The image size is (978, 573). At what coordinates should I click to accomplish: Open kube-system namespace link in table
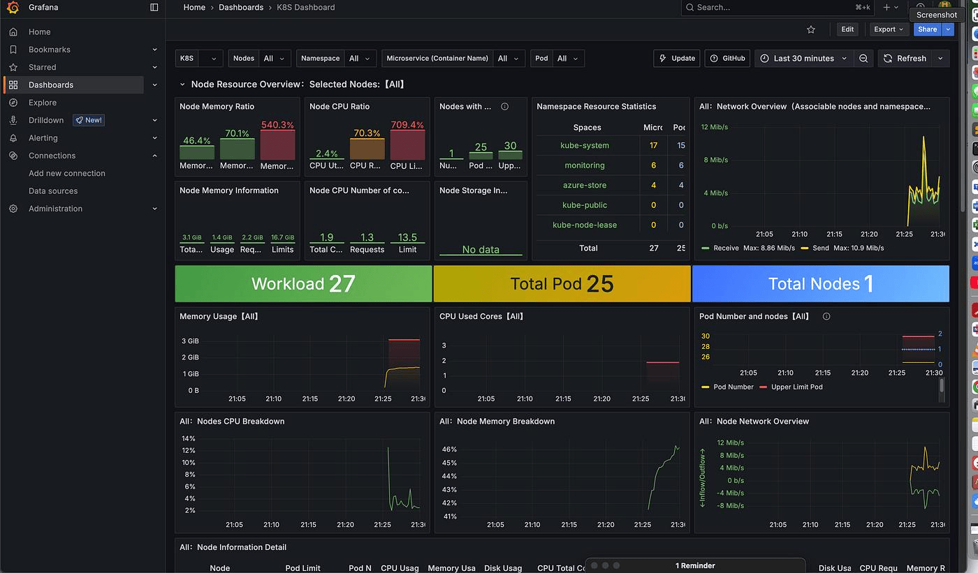[x=585, y=146]
